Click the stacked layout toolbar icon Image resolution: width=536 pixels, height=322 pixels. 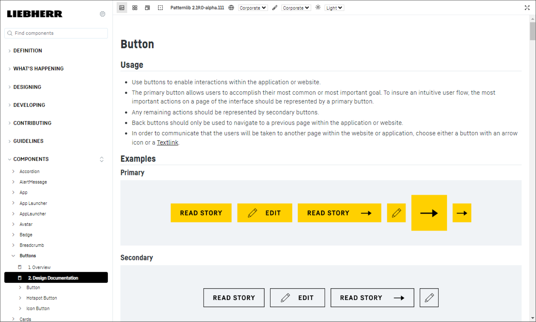pyautogui.click(x=147, y=8)
